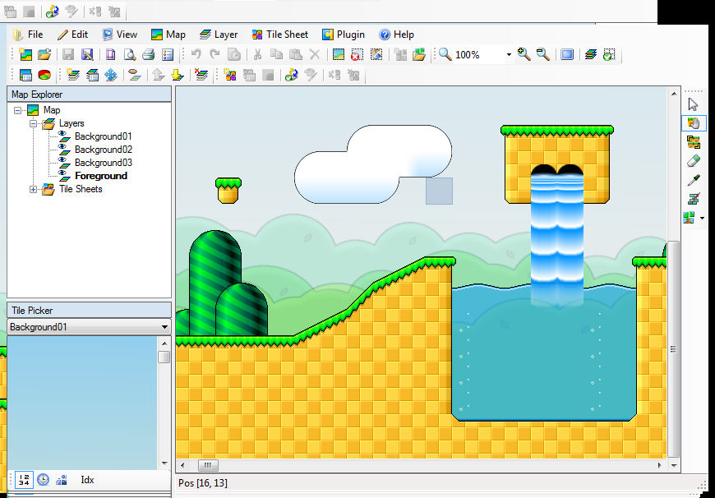Select the arrow pointer tool
This screenshot has height=498, width=715.
click(x=693, y=104)
